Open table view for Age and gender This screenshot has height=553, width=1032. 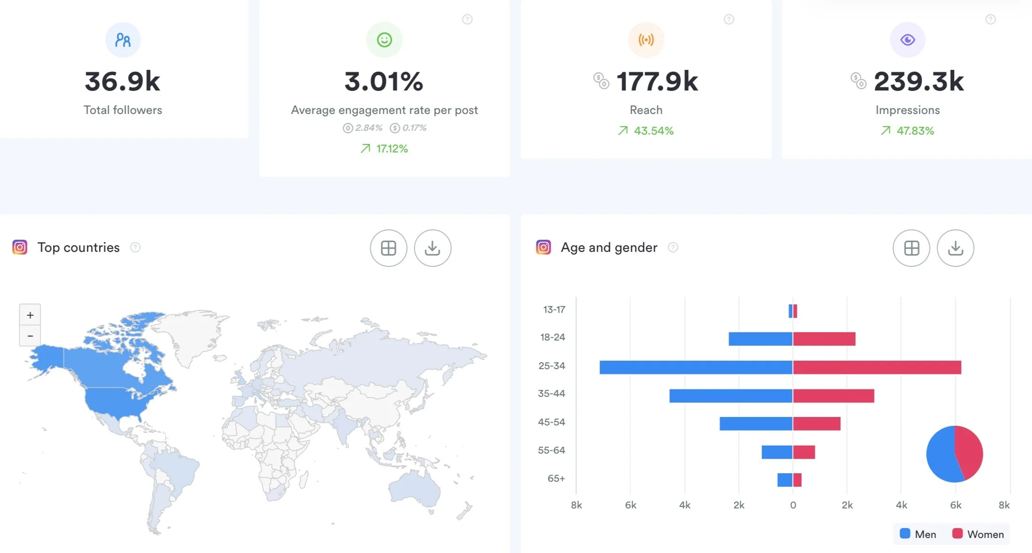(x=911, y=248)
